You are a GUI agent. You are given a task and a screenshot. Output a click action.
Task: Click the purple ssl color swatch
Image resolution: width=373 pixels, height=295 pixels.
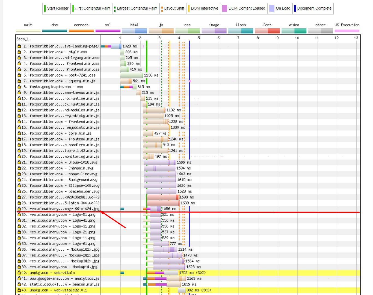(108, 31)
